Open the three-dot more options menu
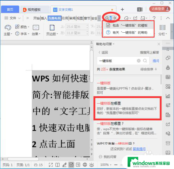 click(x=161, y=18)
